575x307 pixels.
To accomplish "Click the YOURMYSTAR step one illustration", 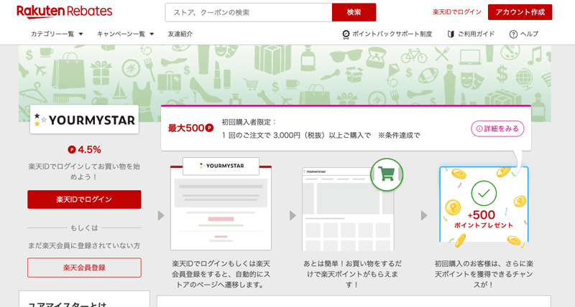I will [x=221, y=204].
